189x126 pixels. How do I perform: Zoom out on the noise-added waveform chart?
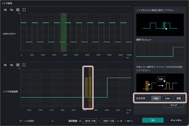click(x=12, y=65)
